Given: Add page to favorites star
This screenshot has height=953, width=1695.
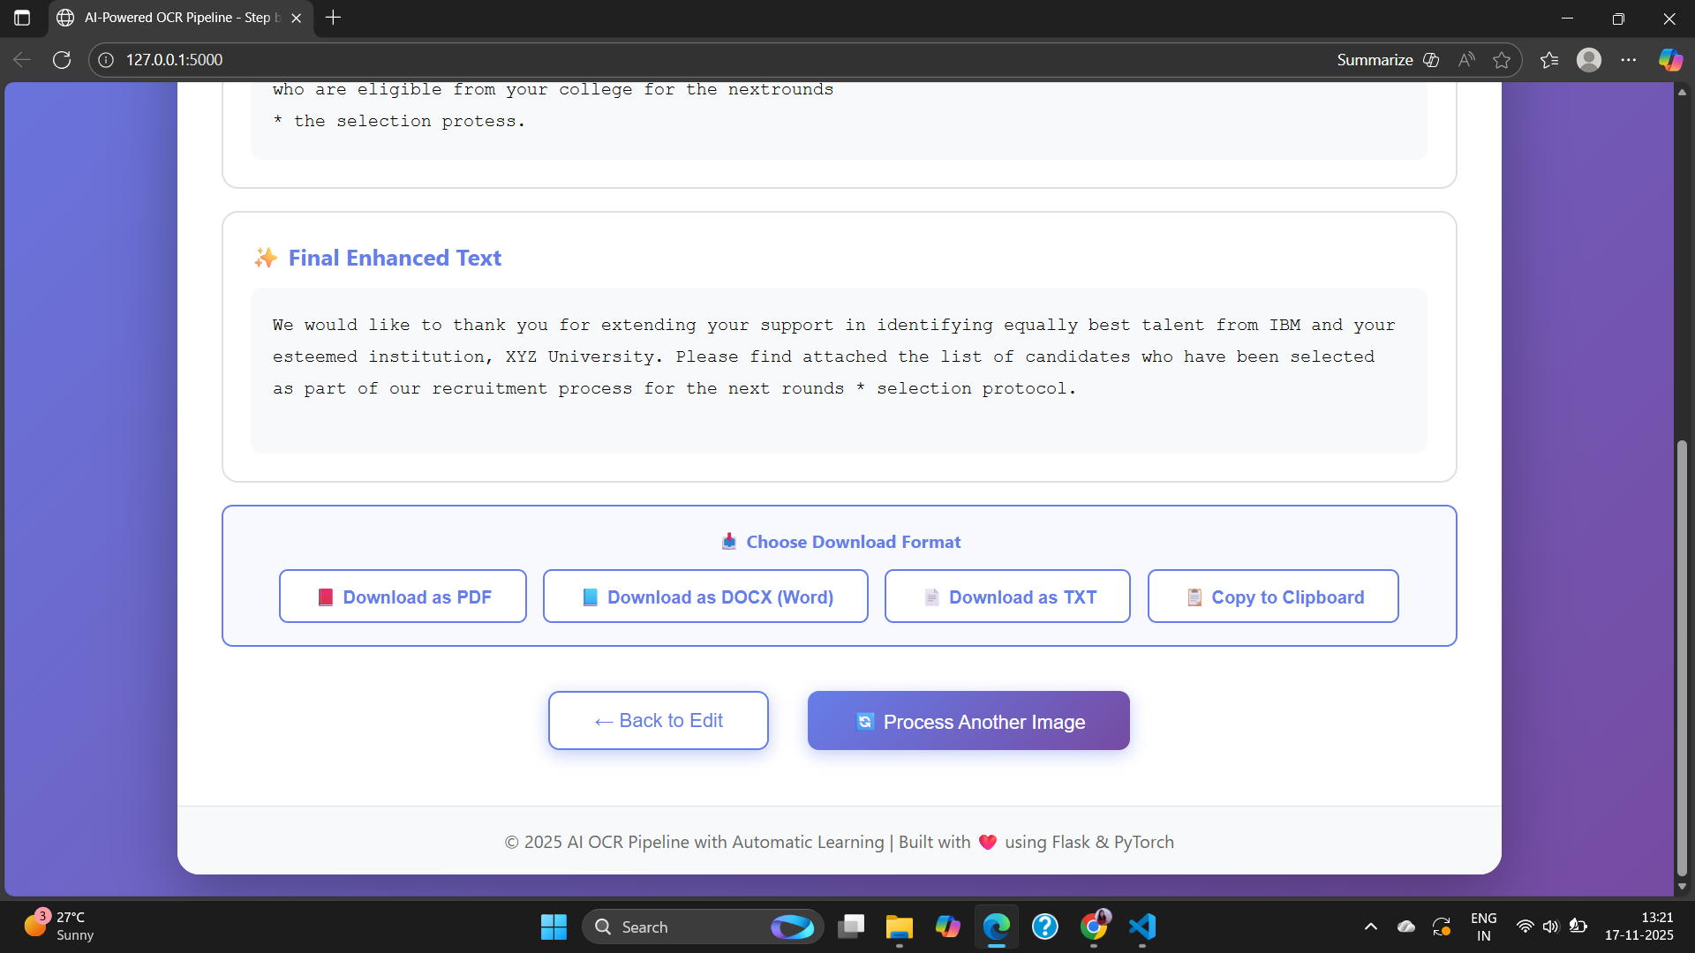Looking at the screenshot, I should pyautogui.click(x=1502, y=60).
